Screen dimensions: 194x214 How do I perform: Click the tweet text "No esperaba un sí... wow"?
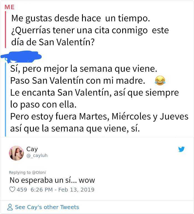52,180
